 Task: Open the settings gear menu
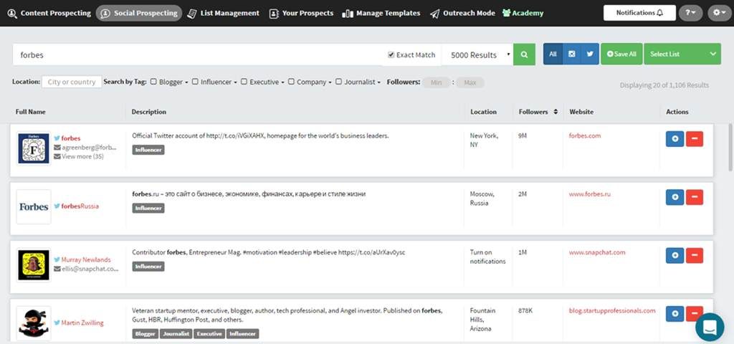click(719, 13)
